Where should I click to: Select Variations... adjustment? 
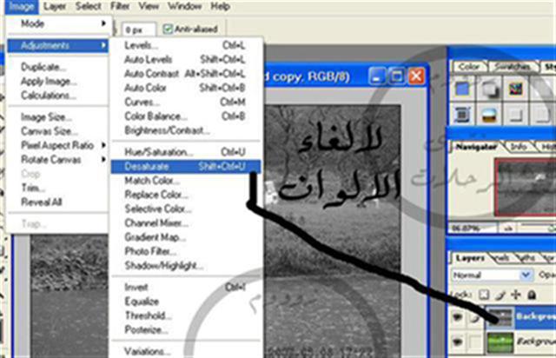(x=186, y=351)
